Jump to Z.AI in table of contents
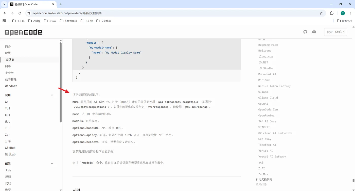This screenshot has height=191, width=355. tap(261, 168)
